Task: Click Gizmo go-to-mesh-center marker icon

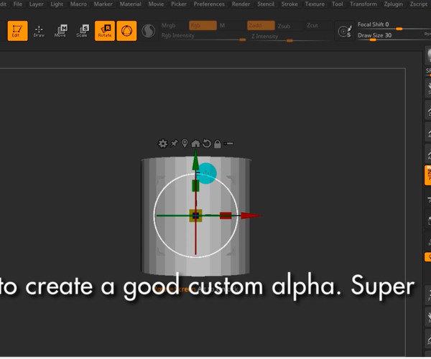Action: 185,144
